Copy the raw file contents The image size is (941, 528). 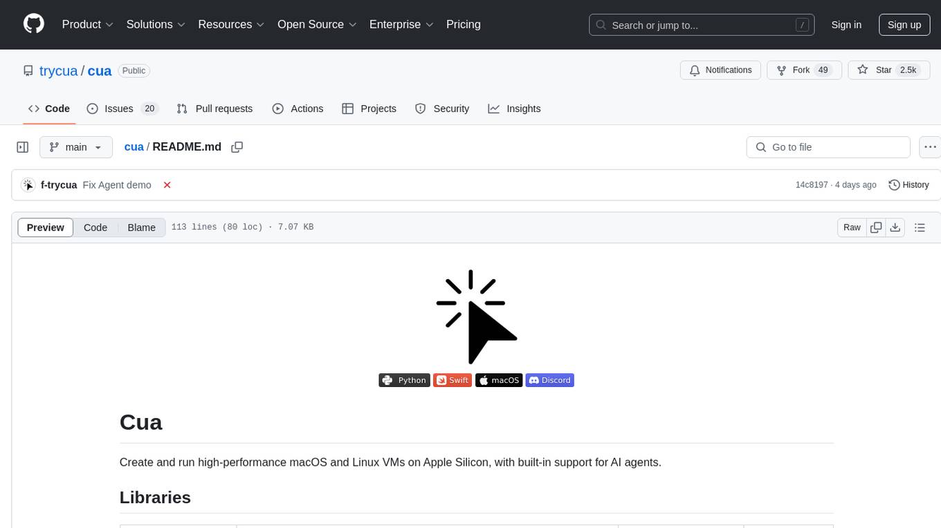876,227
